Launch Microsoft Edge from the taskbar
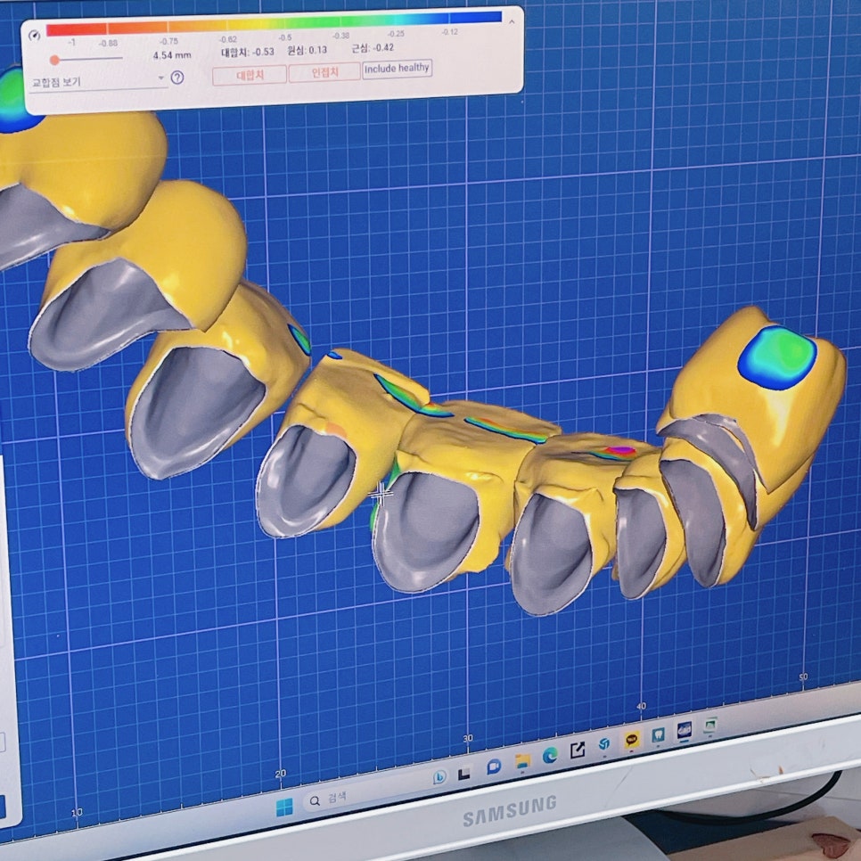 pos(550,756)
